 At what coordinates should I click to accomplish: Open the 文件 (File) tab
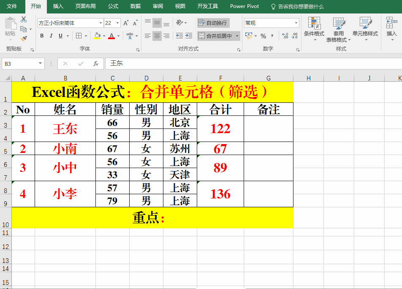click(x=12, y=6)
